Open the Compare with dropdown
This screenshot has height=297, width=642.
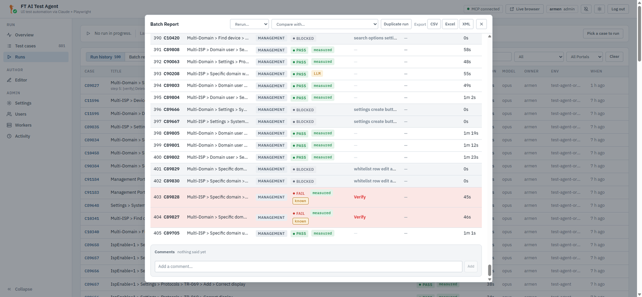point(325,24)
